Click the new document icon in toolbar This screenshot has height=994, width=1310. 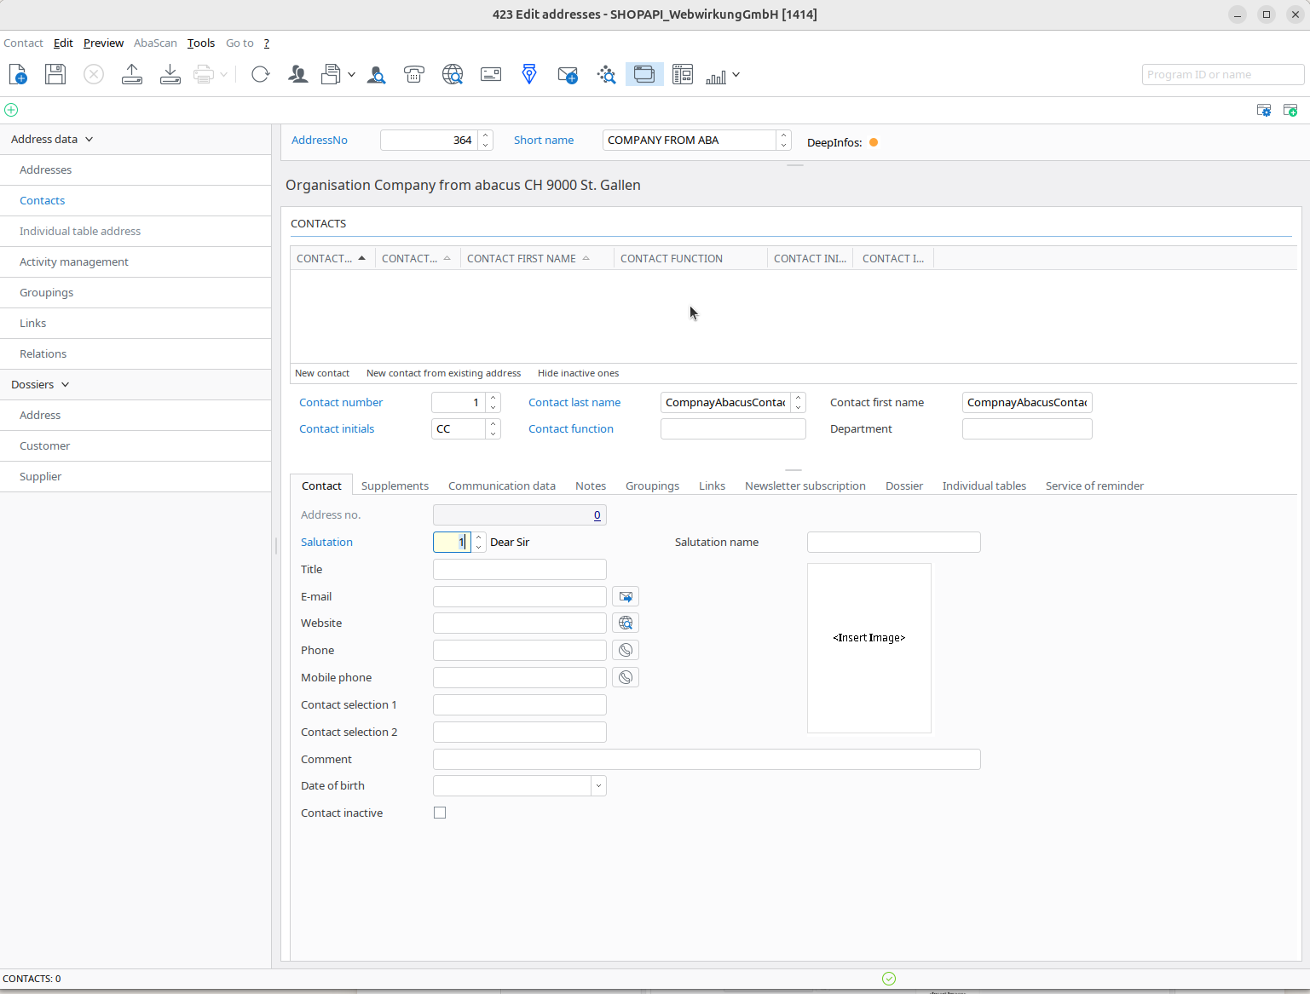(x=18, y=75)
